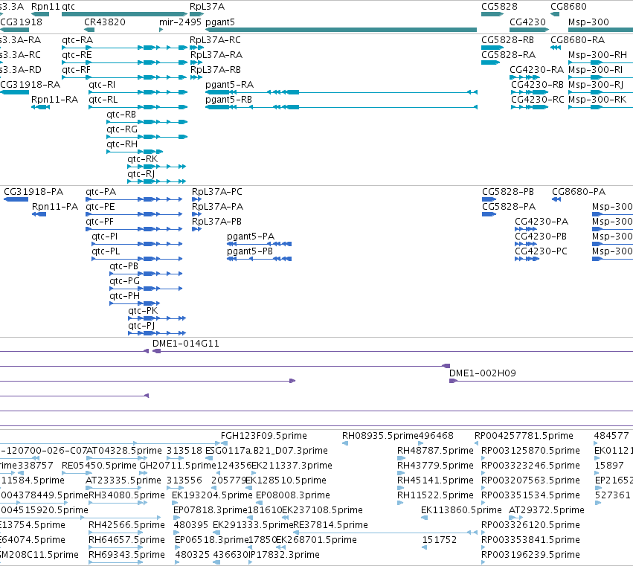Click the RpL37A-RA transcript label

tap(216, 55)
